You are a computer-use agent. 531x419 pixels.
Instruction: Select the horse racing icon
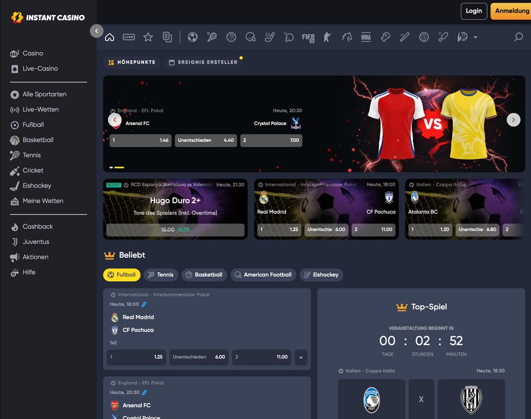347,37
